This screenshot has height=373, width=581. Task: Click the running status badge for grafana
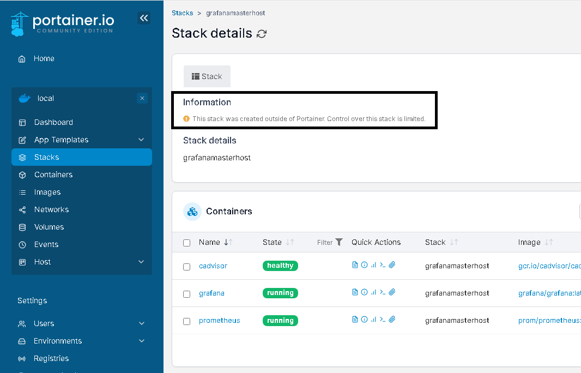280,293
